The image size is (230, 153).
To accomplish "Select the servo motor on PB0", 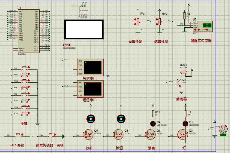I will (223, 129).
